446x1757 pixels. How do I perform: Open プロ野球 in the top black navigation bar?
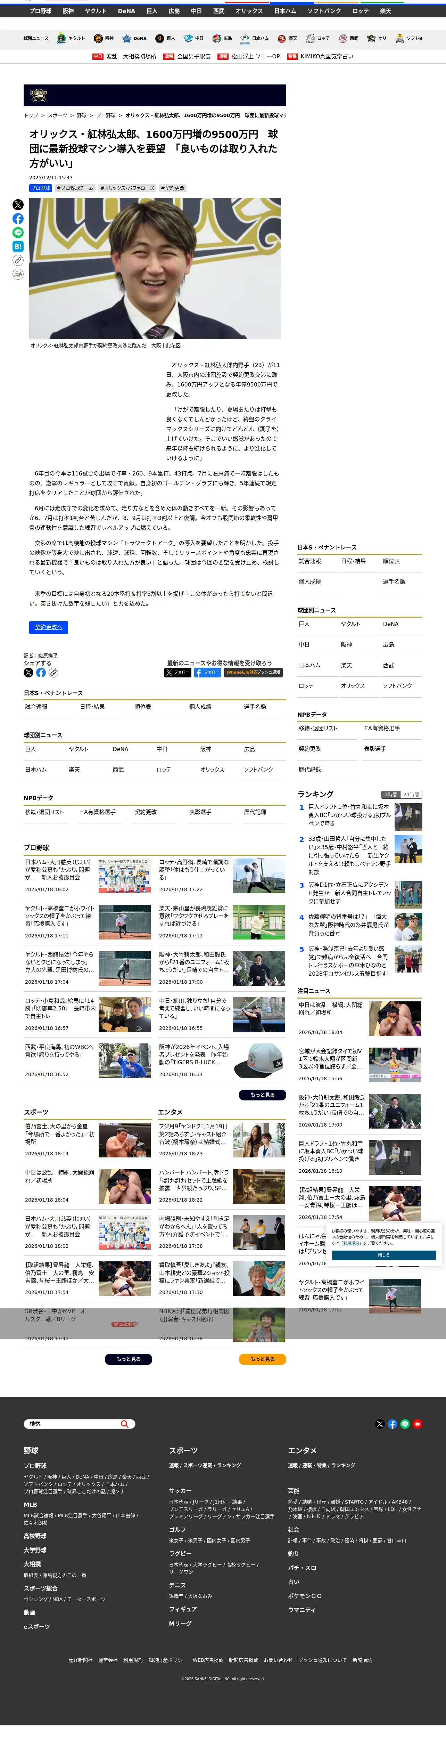40,11
